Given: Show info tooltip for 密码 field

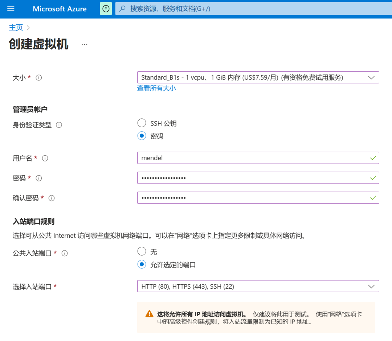Looking at the screenshot, I should pos(39,178).
